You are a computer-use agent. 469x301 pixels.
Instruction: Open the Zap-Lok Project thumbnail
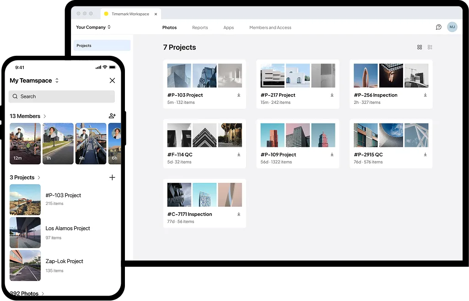(x=25, y=265)
